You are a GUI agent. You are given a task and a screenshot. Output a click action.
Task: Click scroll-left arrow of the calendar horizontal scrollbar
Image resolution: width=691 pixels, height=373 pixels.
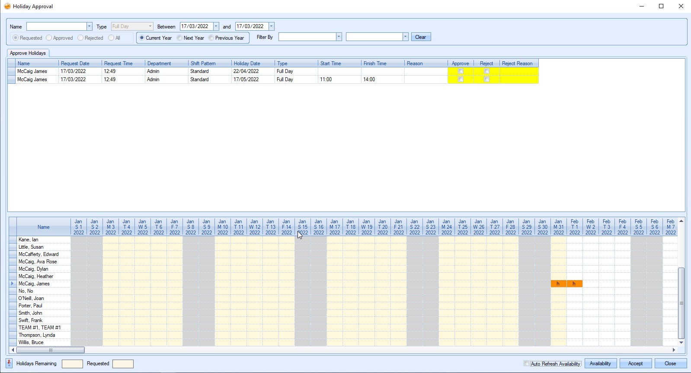point(13,350)
